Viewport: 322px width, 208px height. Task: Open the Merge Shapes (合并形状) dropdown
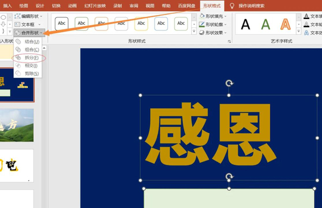pos(29,33)
